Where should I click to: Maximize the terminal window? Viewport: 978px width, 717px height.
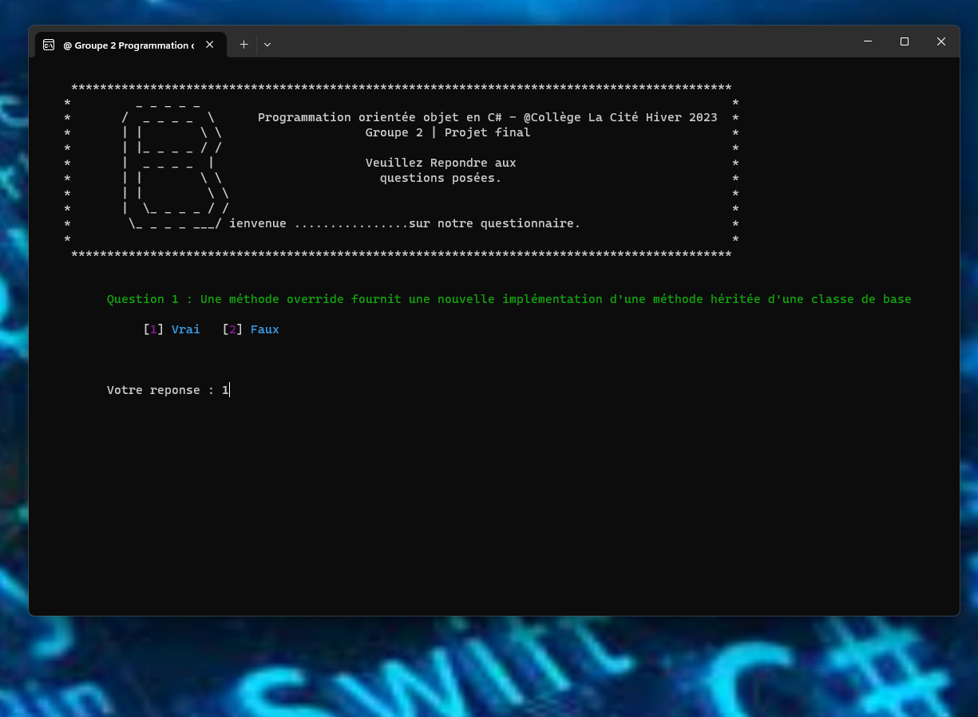point(905,41)
